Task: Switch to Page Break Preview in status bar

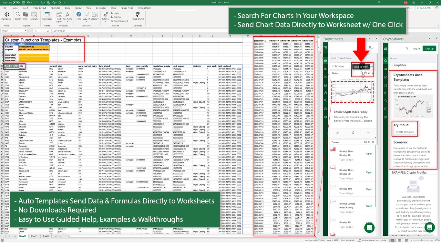Action: tap(407, 241)
